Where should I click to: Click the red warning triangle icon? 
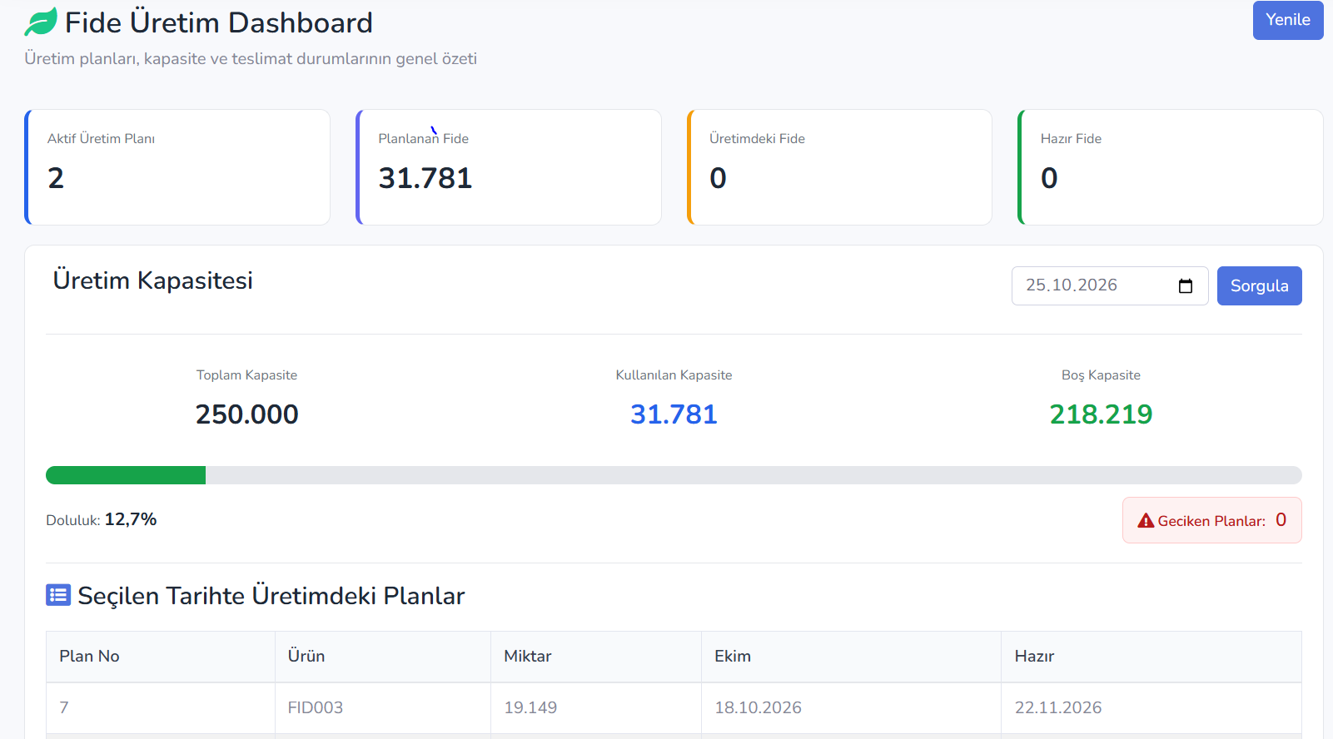click(x=1146, y=521)
